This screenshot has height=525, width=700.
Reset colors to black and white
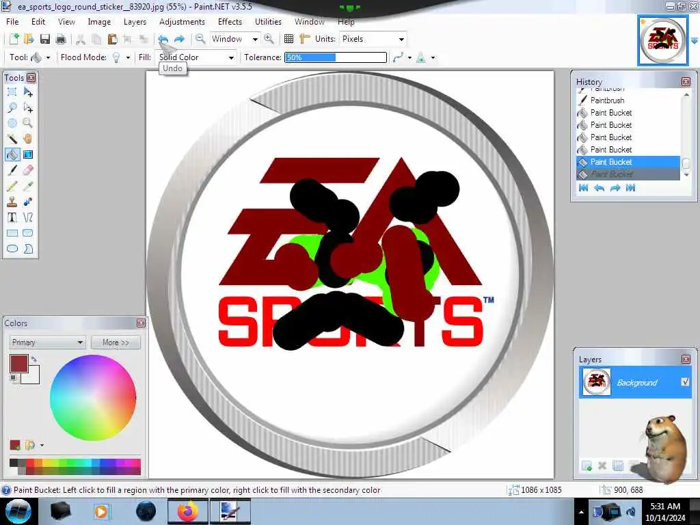pos(15,379)
